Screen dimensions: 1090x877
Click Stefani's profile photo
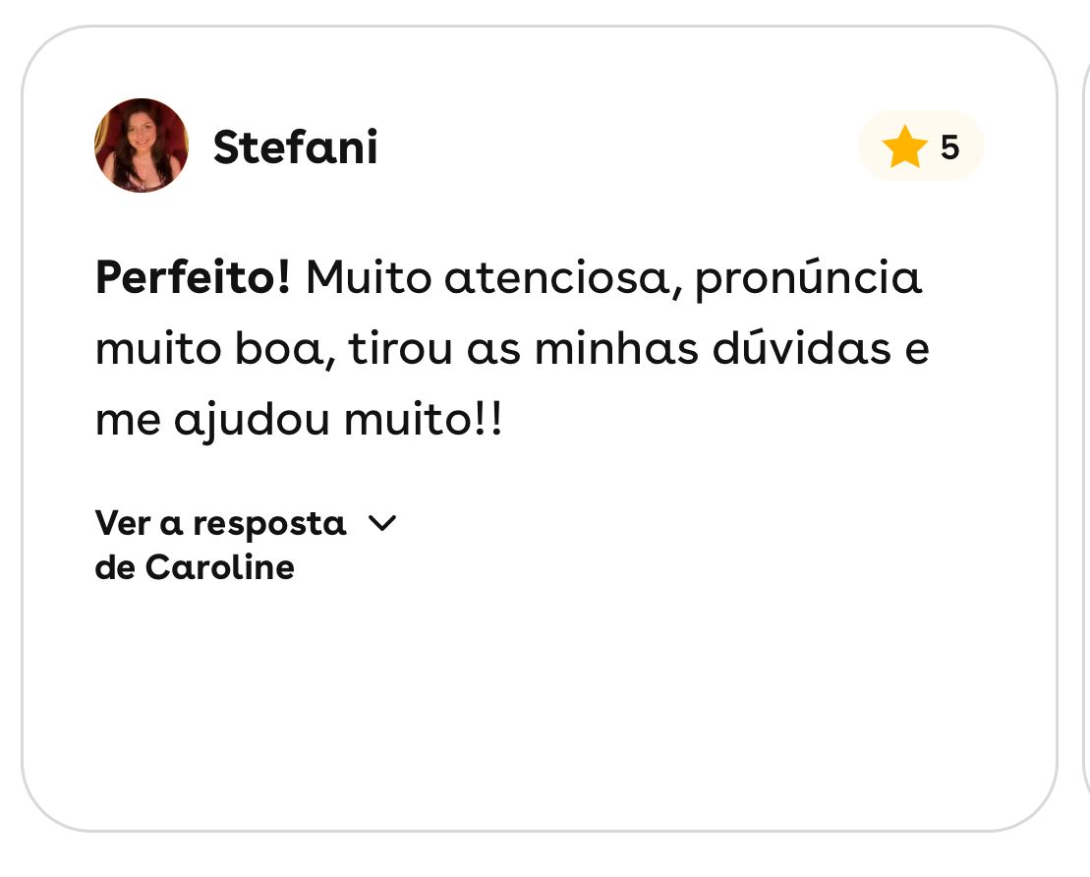142,146
